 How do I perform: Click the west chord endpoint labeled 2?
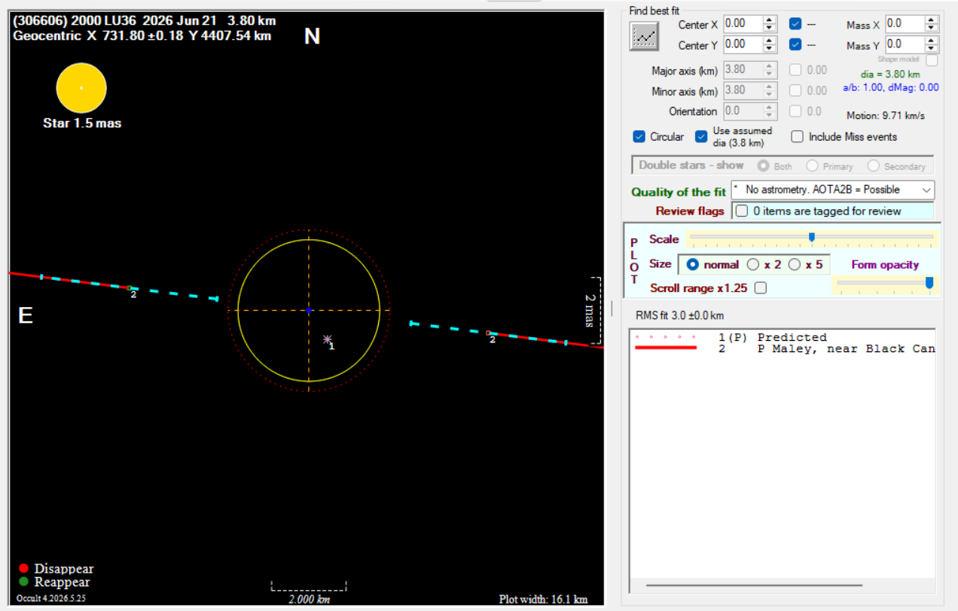pyautogui.click(x=489, y=333)
